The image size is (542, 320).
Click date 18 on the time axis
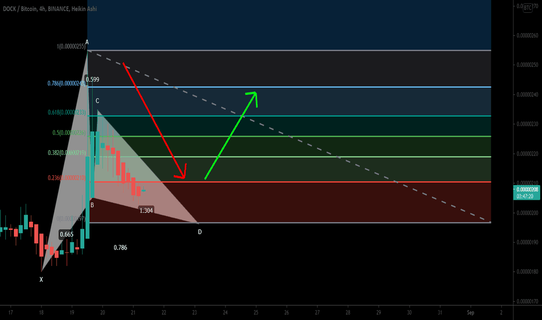pyautogui.click(x=41, y=312)
